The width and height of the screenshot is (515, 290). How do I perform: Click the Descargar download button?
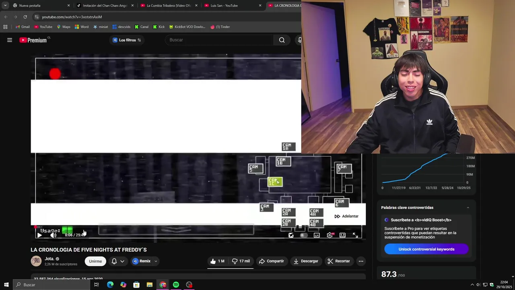pos(306,261)
